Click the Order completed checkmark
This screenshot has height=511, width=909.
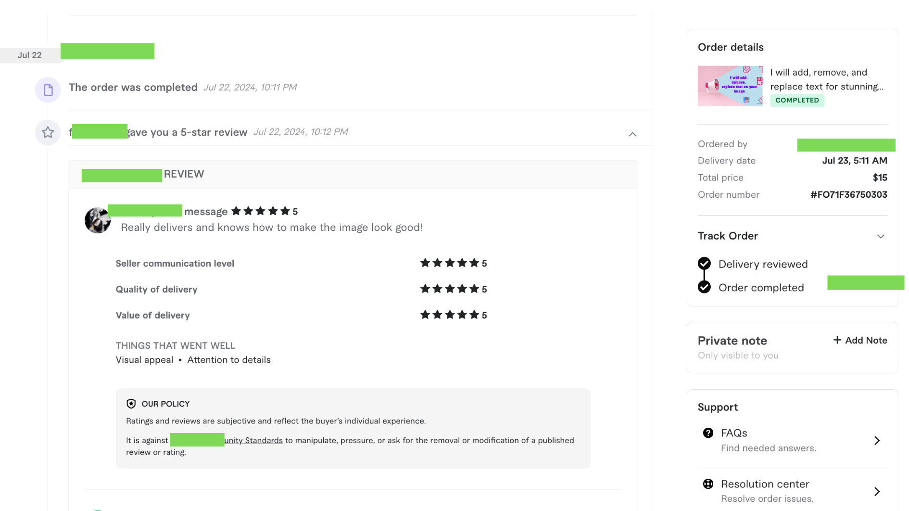[x=704, y=287]
